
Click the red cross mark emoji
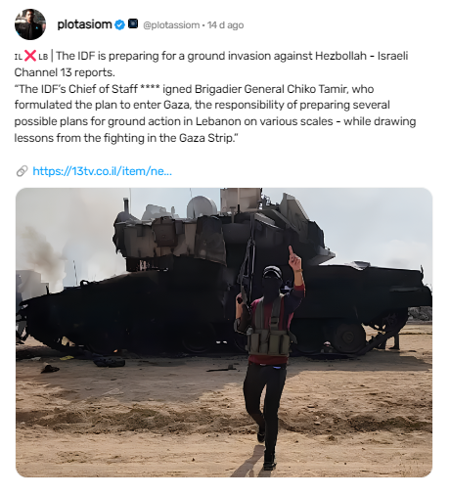pos(30,56)
